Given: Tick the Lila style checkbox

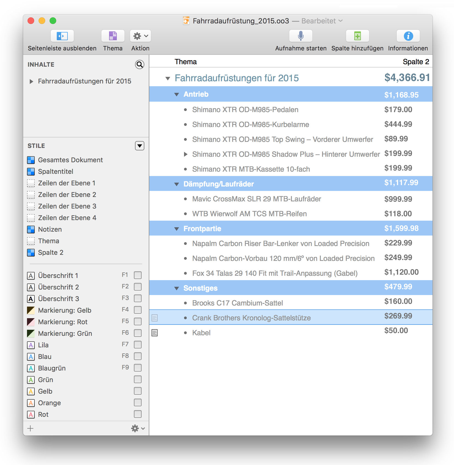Looking at the screenshot, I should (x=138, y=345).
